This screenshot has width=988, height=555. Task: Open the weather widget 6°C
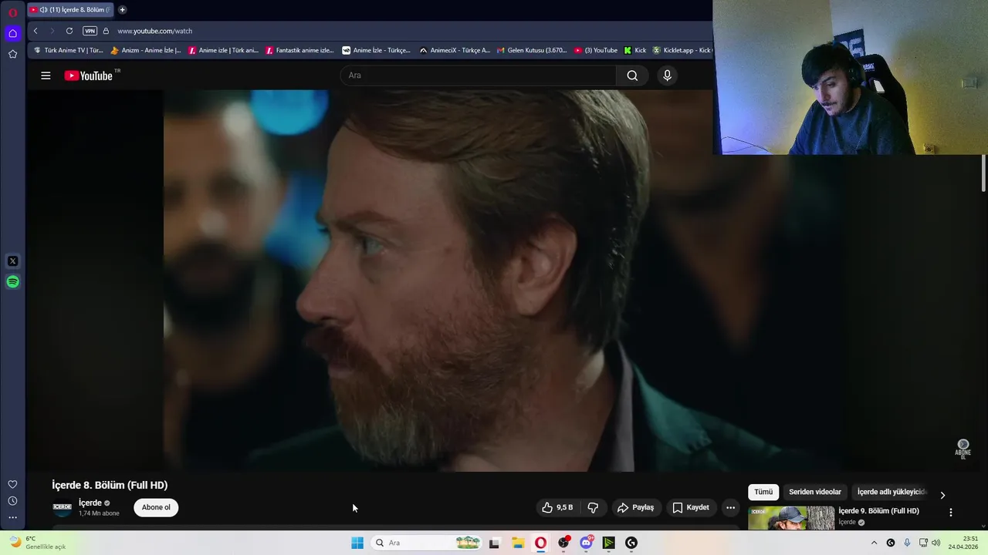point(38,543)
